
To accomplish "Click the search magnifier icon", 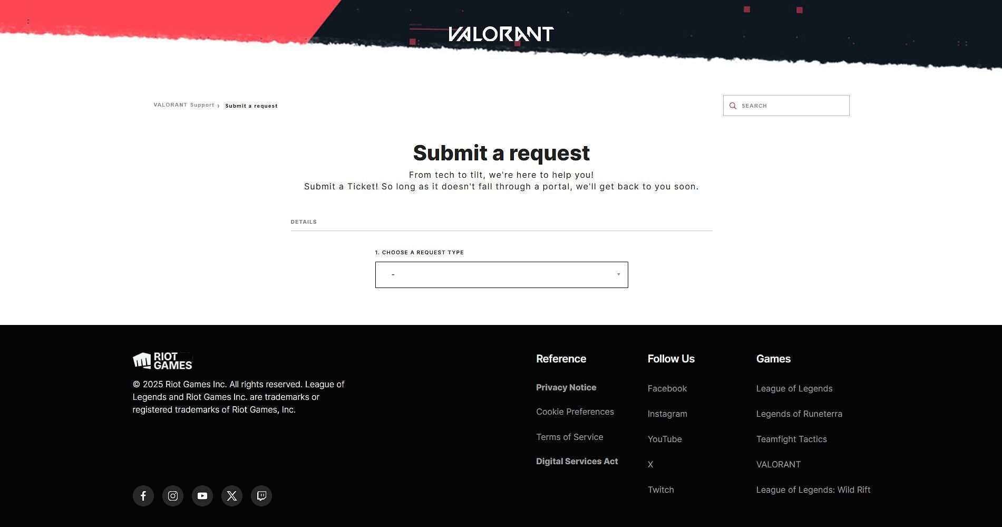I will [733, 106].
